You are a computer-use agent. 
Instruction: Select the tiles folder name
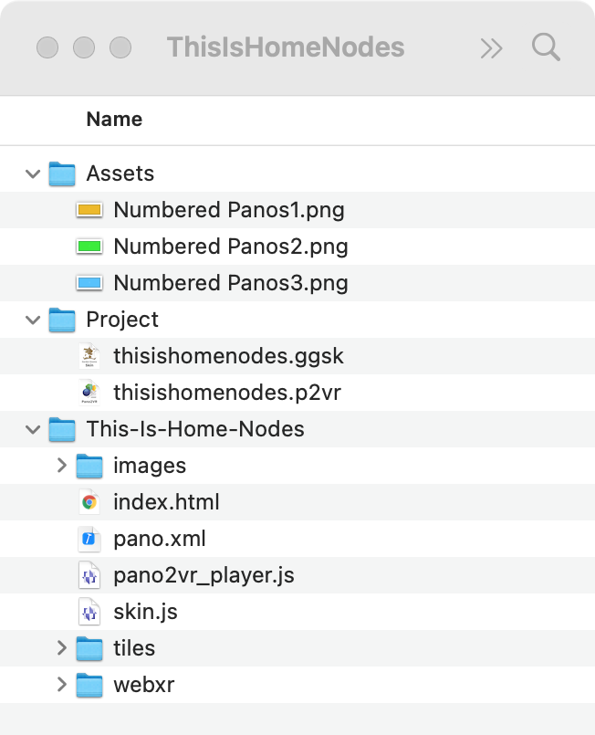tap(134, 649)
